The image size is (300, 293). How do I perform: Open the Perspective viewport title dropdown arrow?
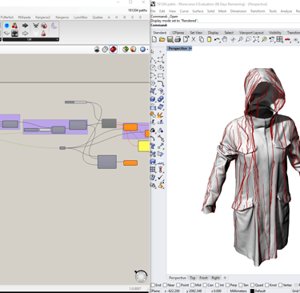coord(190,49)
